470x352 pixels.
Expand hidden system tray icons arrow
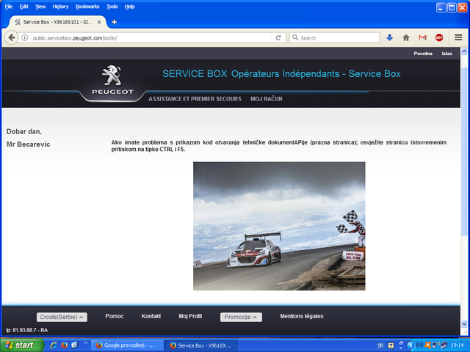click(x=411, y=345)
